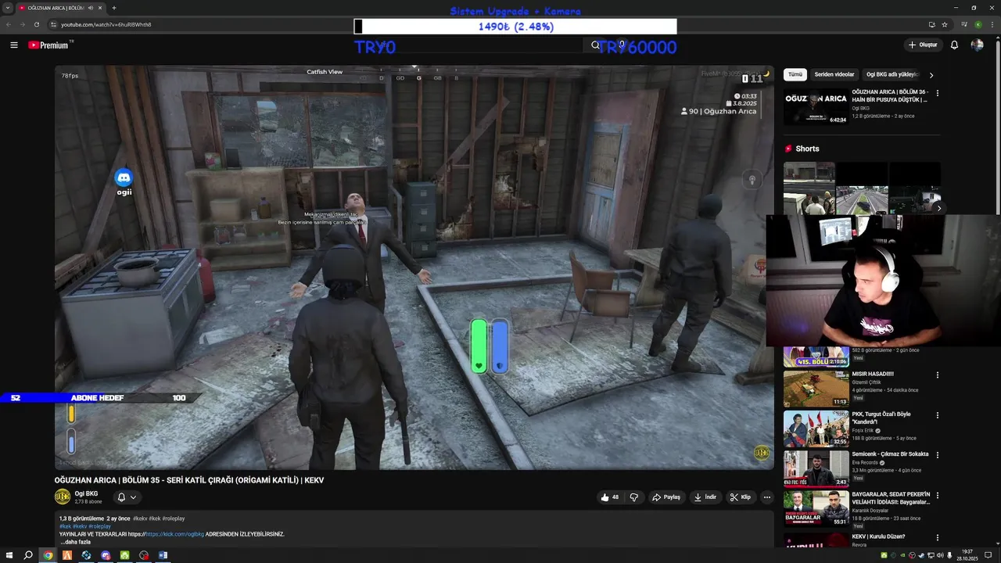This screenshot has height=563, width=1001.
Task: Reload the page in Chrome
Action: coord(36,24)
